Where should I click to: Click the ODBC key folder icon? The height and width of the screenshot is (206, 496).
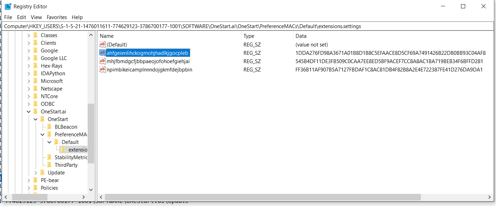35,104
